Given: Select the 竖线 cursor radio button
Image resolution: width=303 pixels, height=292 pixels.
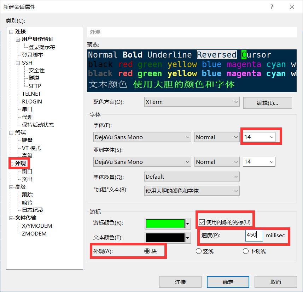Looking at the screenshot, I should pyautogui.click(x=199, y=251).
